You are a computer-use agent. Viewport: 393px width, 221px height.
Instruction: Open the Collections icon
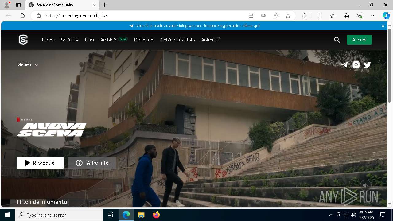click(x=346, y=16)
